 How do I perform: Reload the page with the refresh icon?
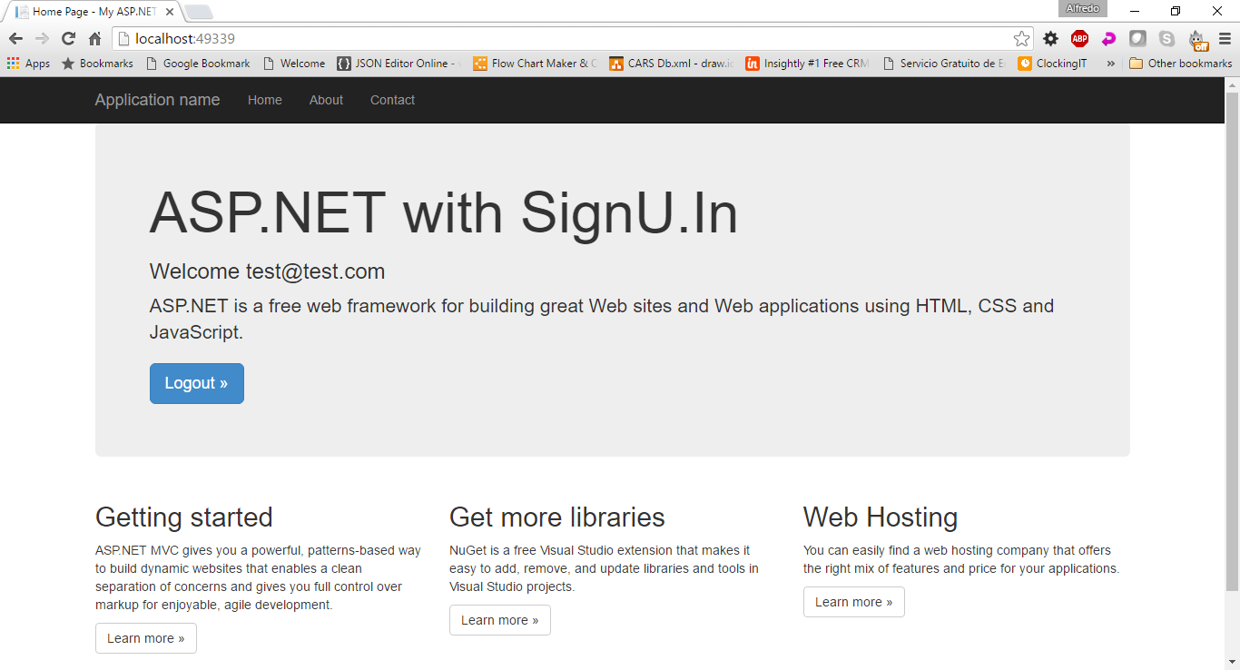click(x=68, y=38)
